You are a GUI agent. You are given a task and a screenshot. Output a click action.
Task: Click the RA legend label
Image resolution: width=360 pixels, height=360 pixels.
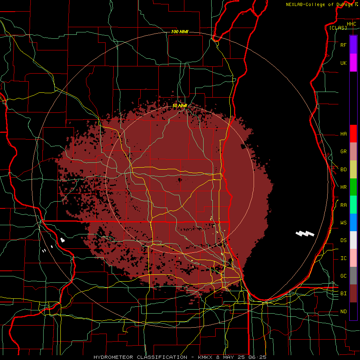coord(344,205)
